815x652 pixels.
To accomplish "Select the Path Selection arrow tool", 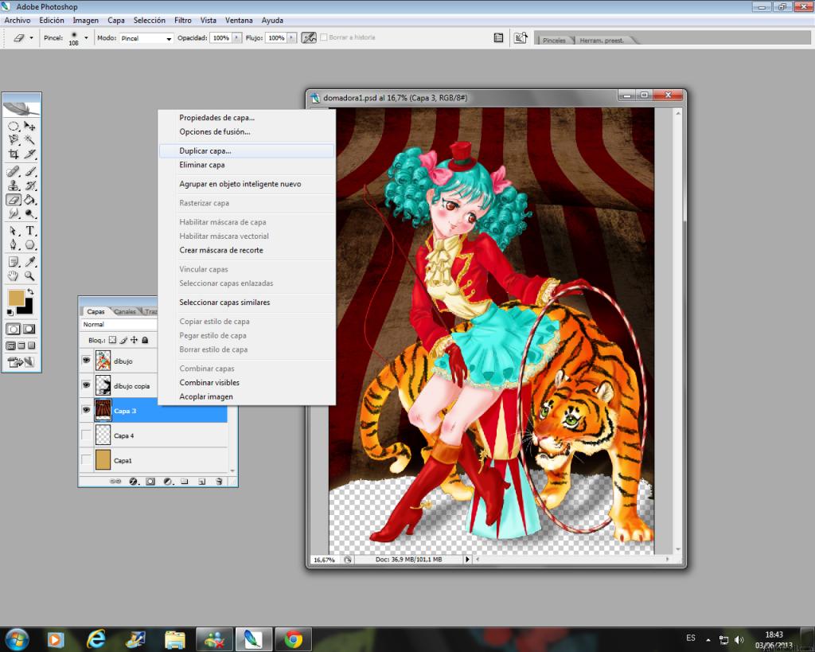I will (14, 231).
